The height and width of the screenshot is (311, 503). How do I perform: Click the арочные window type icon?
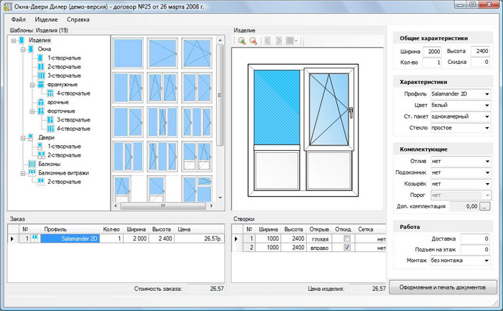[42, 102]
